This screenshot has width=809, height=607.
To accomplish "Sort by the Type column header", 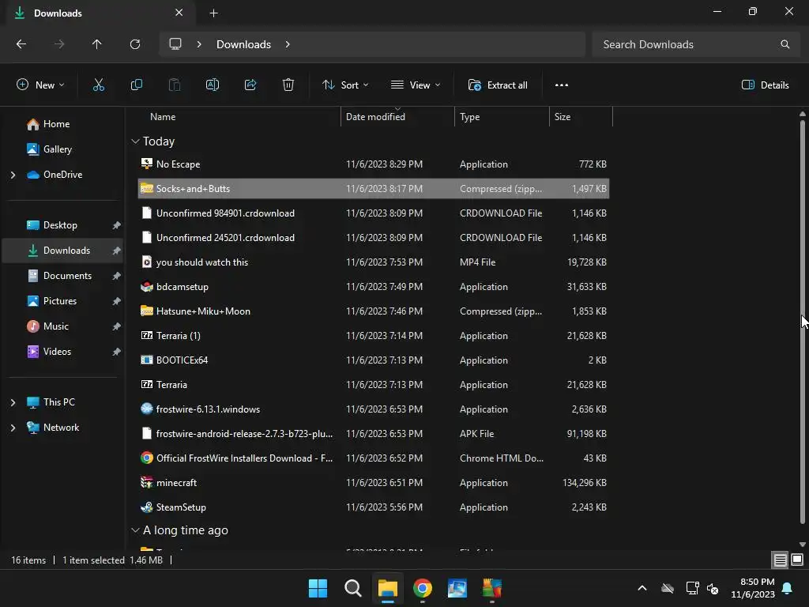I will [469, 117].
